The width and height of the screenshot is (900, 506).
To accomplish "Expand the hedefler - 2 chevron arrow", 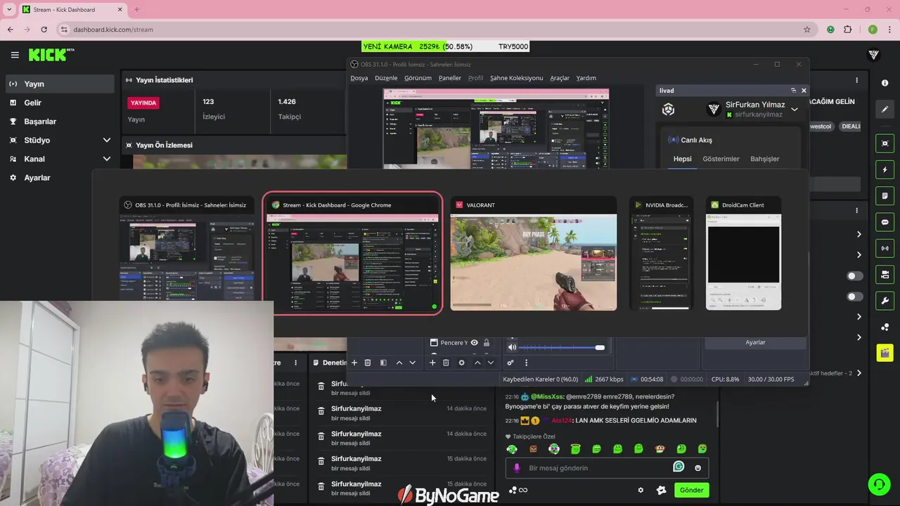I will click(859, 373).
